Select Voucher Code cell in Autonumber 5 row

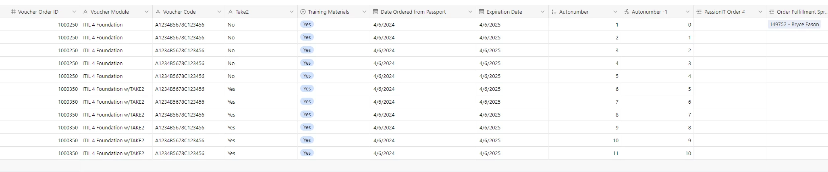tap(180, 76)
